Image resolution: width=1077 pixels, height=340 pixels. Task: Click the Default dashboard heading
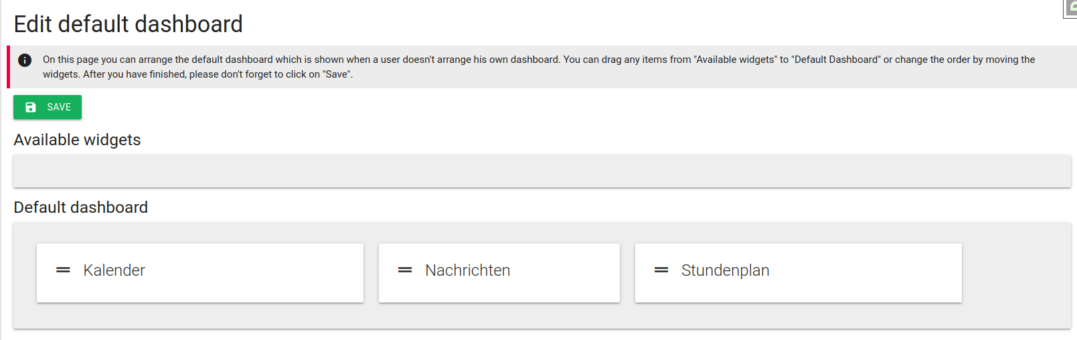click(80, 207)
